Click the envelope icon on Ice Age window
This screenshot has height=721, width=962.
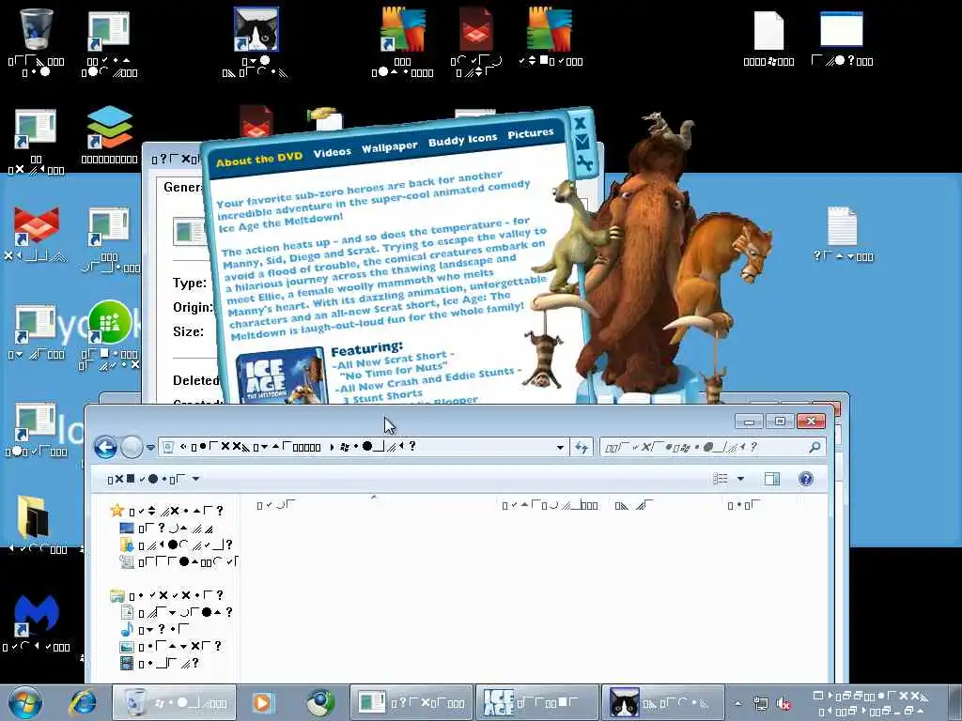tap(582, 143)
